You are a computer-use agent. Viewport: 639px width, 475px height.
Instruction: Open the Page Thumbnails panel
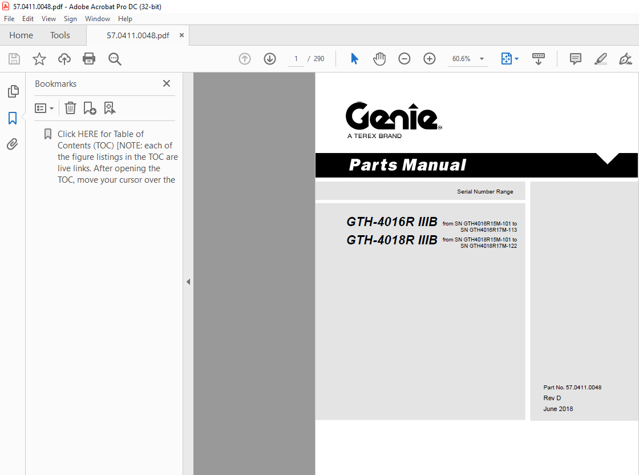13,91
